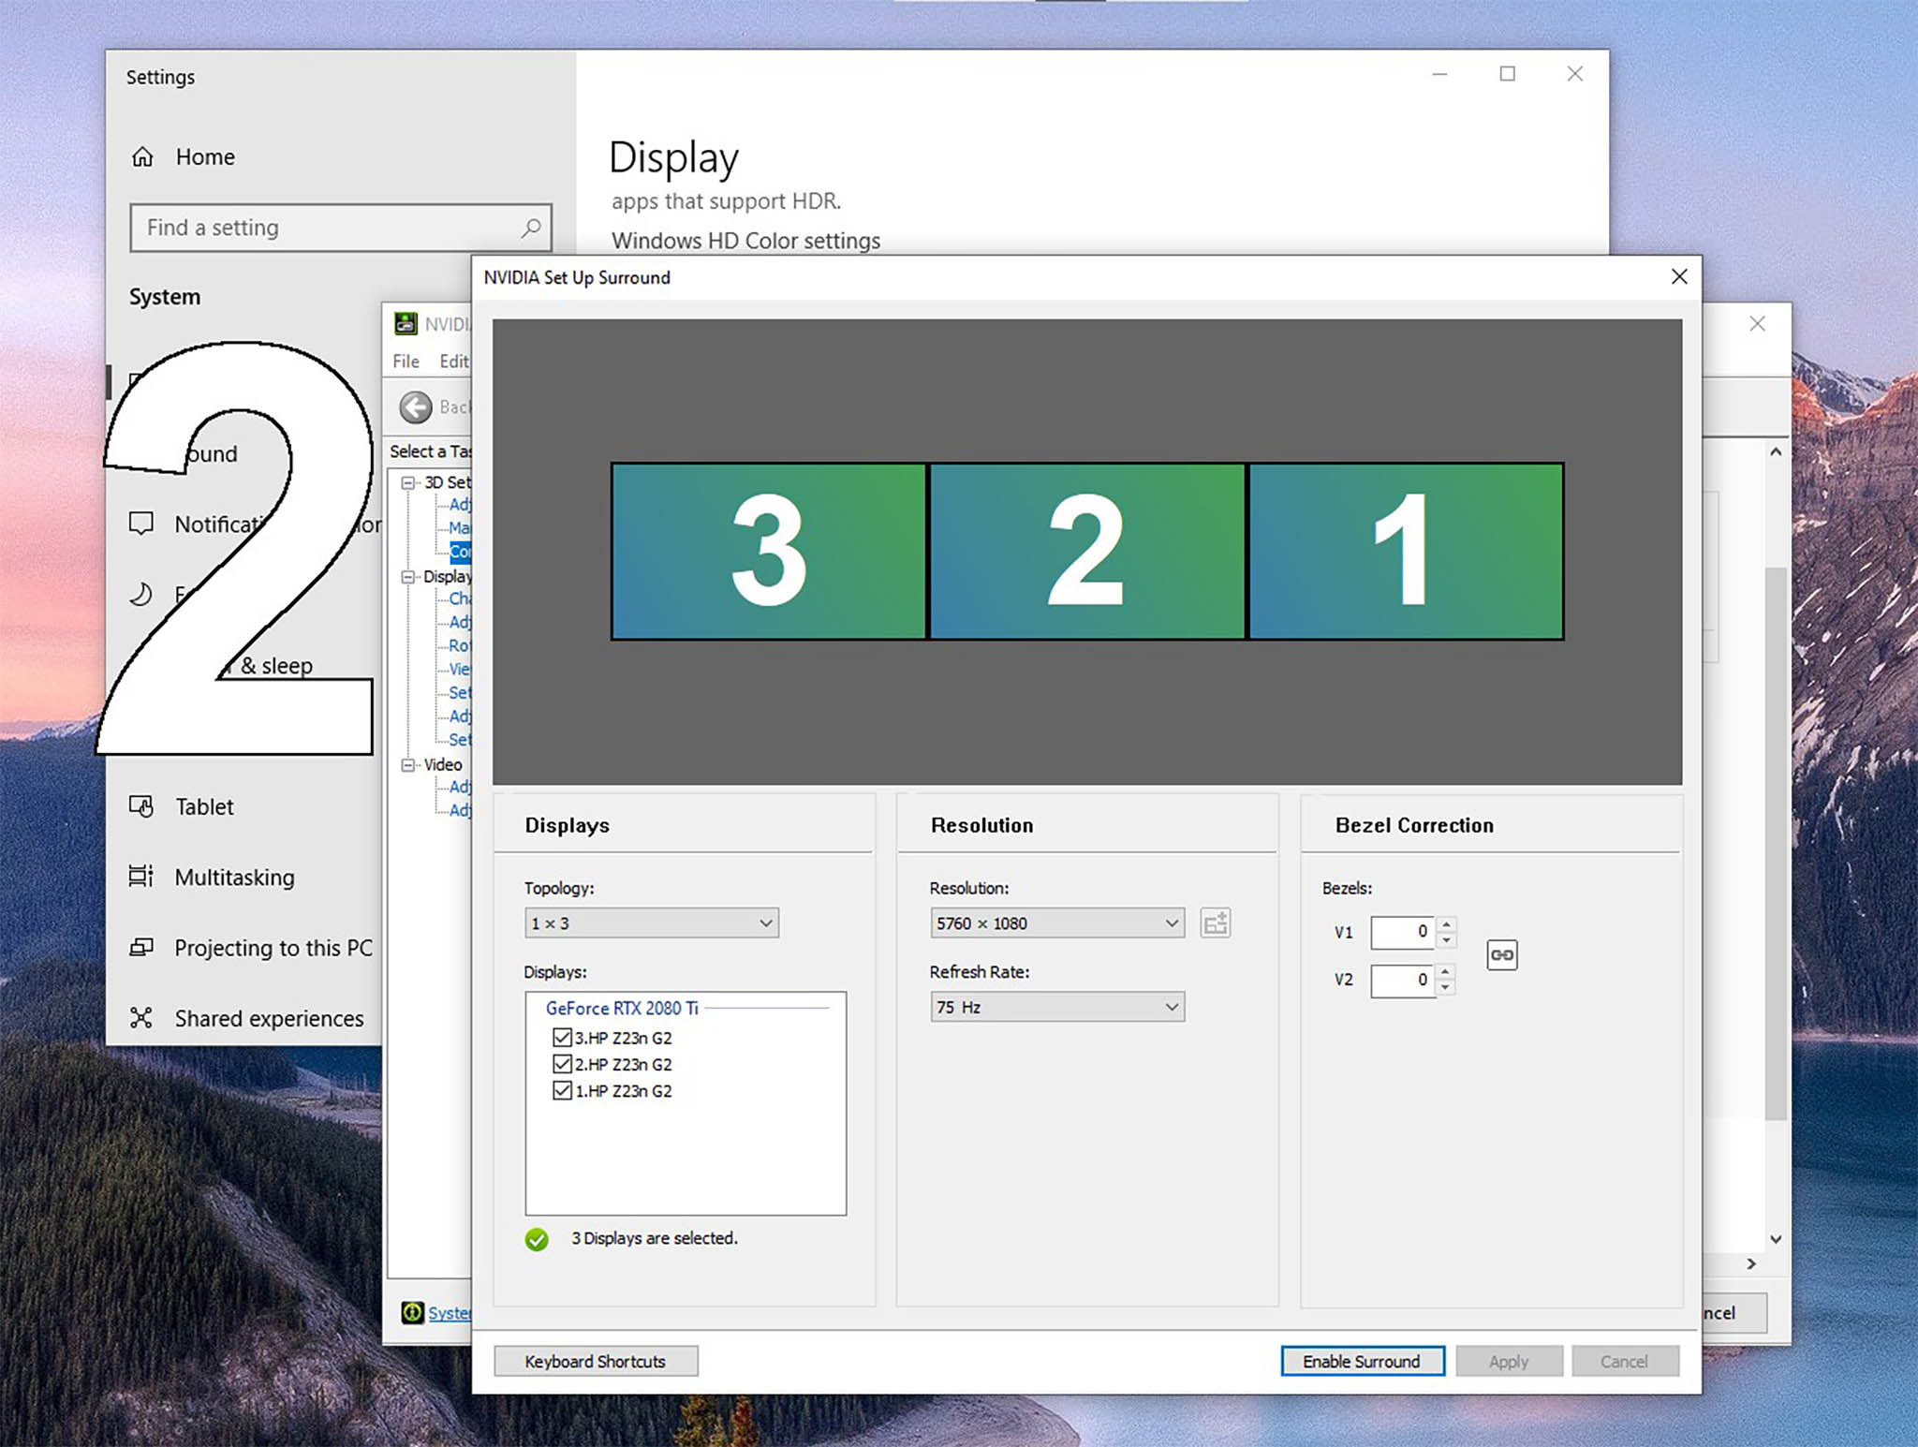Screen dimensions: 1918x1447
Task: Collapse the Video tree node
Action: click(x=408, y=765)
